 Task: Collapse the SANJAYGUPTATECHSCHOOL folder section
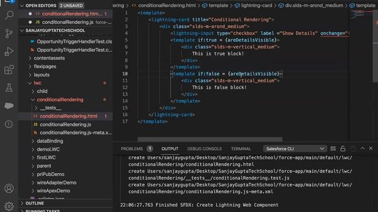click(x=65, y=31)
